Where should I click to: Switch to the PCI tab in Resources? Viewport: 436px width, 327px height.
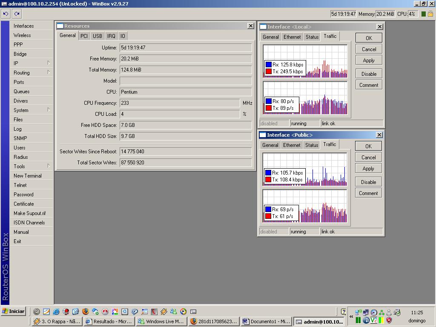click(84, 36)
